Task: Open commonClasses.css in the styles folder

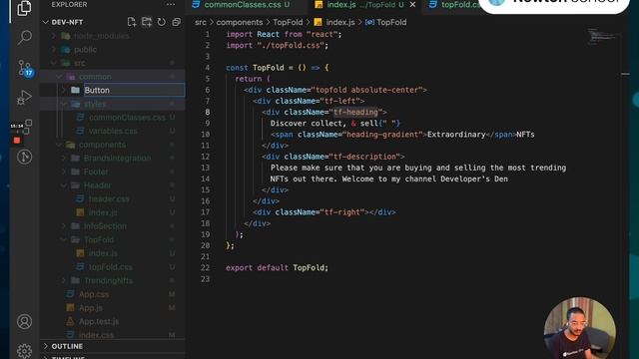Action: (127, 118)
